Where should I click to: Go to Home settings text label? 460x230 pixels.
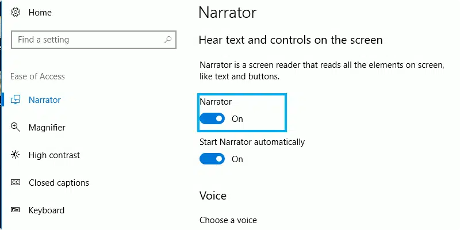[x=40, y=13]
